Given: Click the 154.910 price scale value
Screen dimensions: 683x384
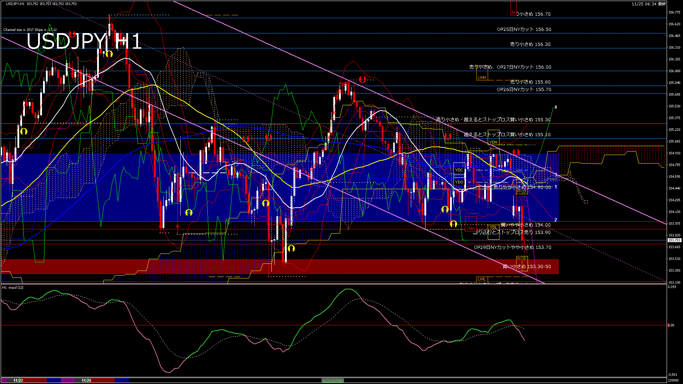Looking at the screenshot, I should pyautogui.click(x=674, y=153).
